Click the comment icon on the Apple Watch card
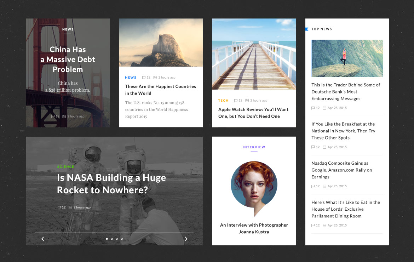The width and height of the screenshot is (414, 262). point(236,100)
